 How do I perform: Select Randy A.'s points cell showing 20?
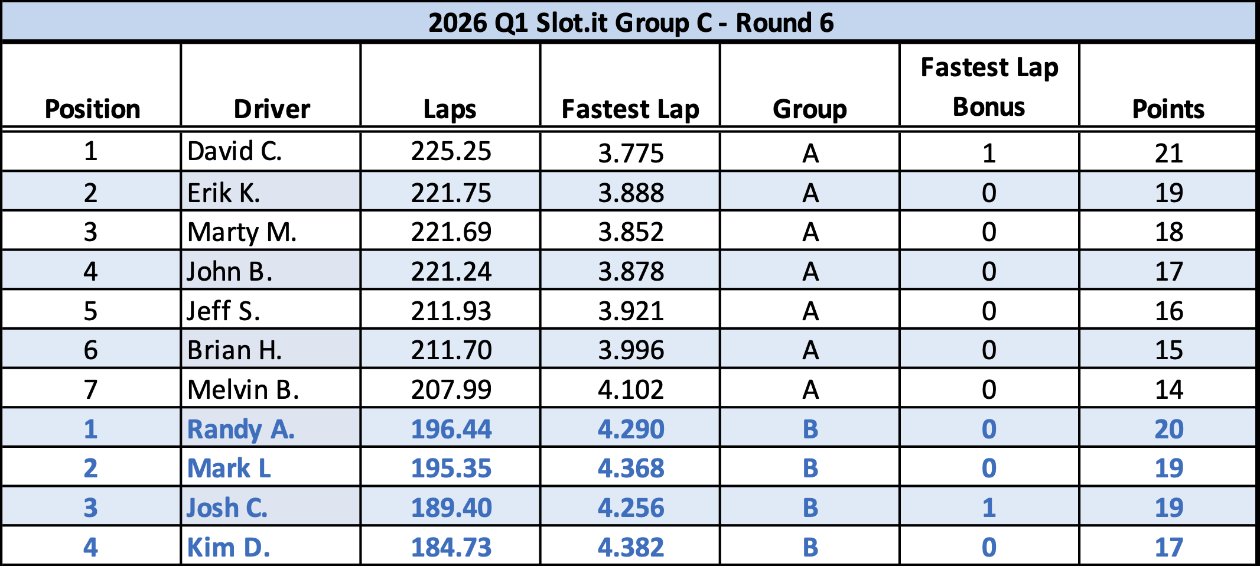[x=1168, y=430]
